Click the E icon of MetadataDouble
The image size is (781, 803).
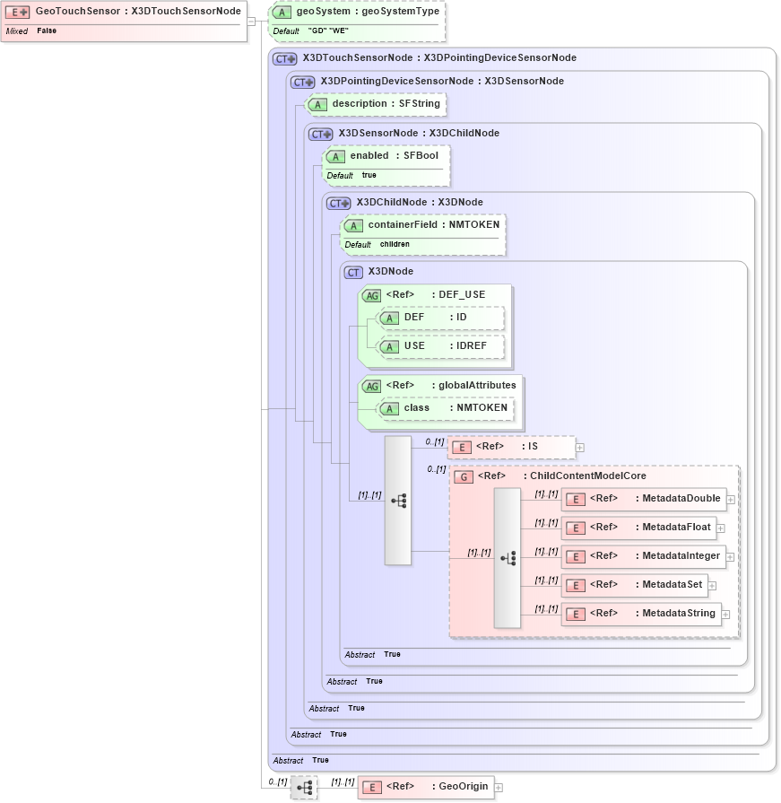pos(576,500)
